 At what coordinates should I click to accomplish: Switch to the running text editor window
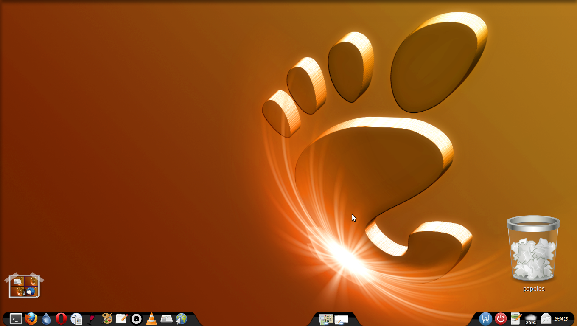pyautogui.click(x=341, y=319)
